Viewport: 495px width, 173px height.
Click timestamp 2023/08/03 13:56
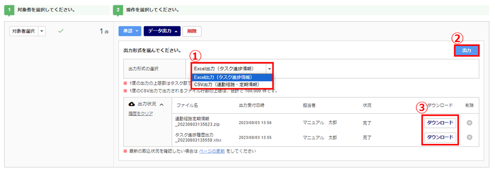255,123
